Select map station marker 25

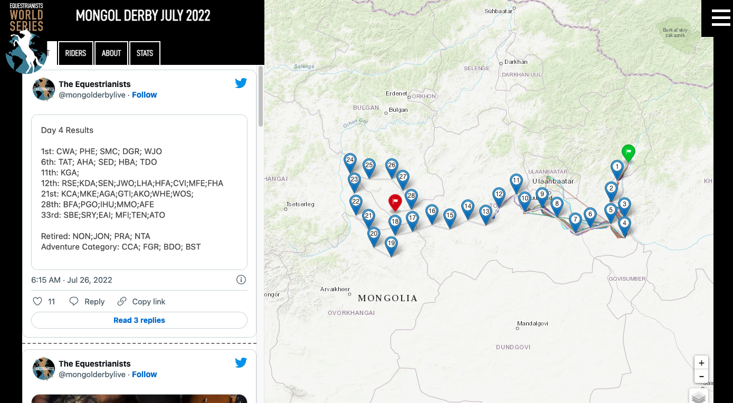point(369,168)
